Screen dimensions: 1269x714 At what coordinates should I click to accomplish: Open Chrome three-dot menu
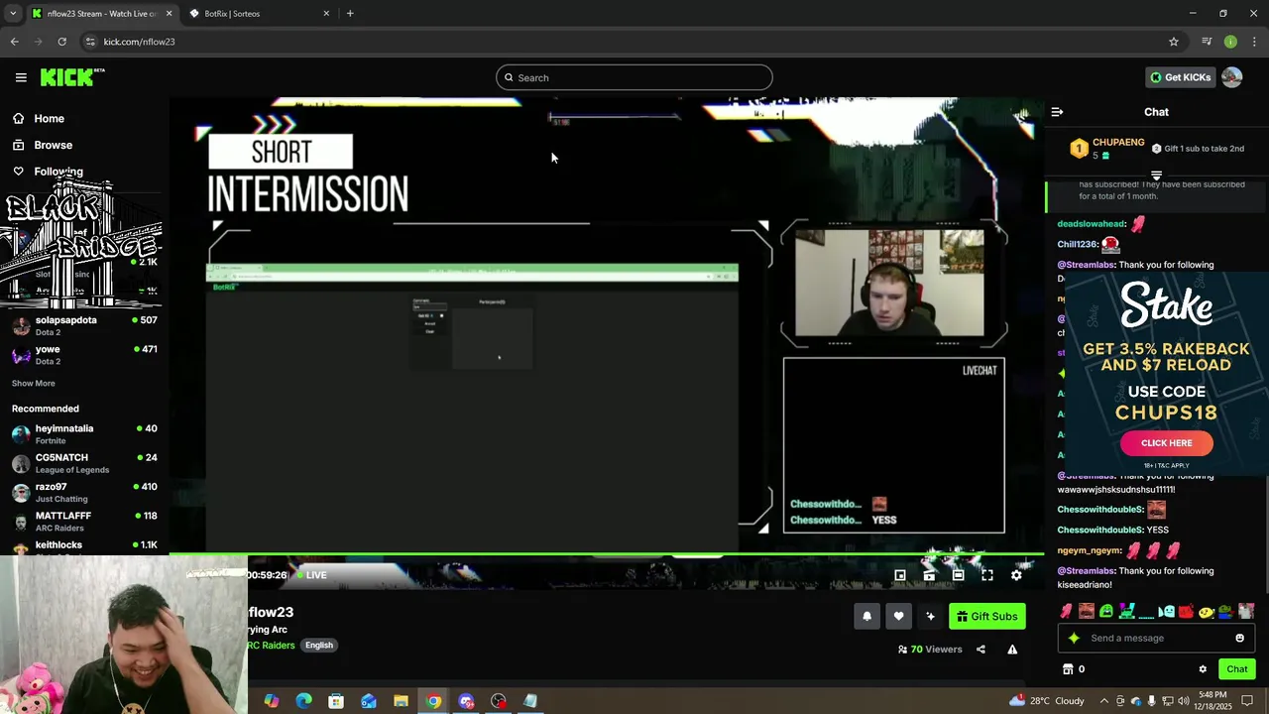[1255, 42]
